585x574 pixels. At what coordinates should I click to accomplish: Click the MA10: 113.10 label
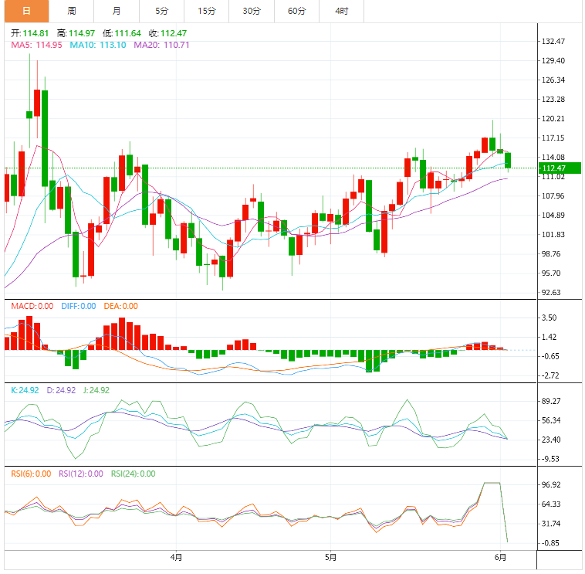98,45
